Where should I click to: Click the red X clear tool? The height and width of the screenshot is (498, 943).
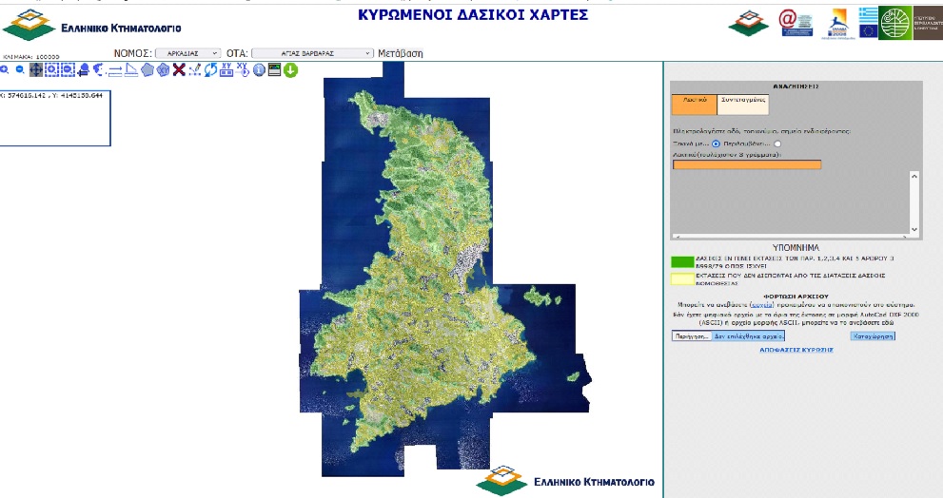pos(178,69)
